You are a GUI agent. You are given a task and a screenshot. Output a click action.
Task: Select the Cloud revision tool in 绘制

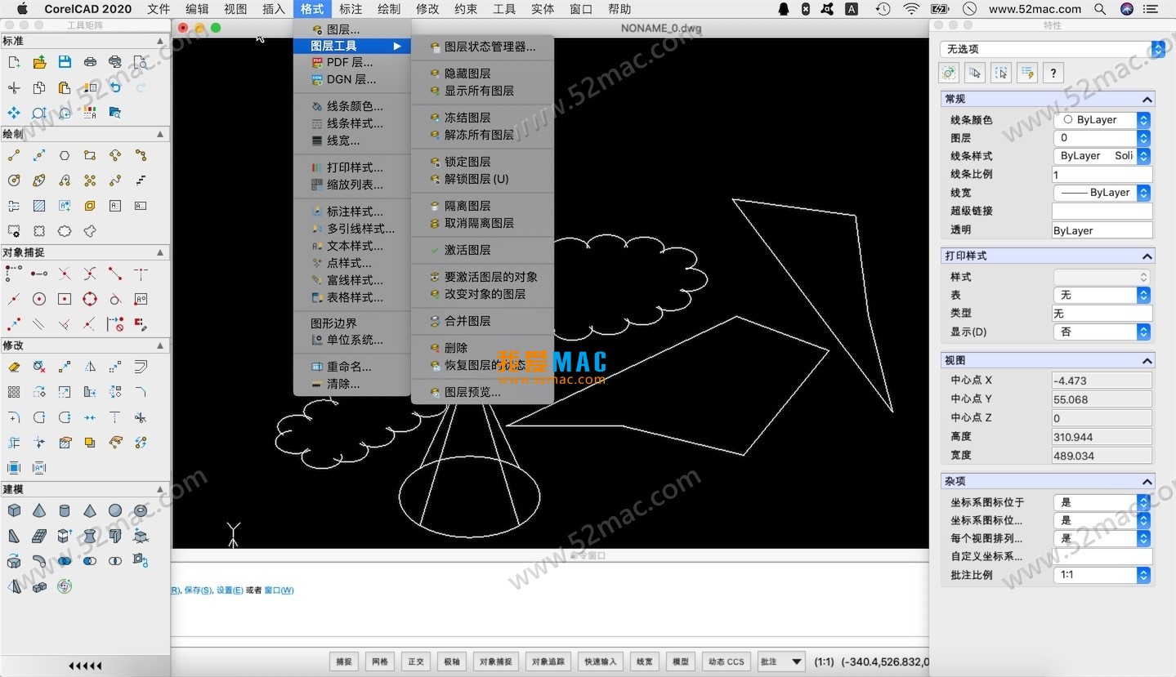click(65, 231)
